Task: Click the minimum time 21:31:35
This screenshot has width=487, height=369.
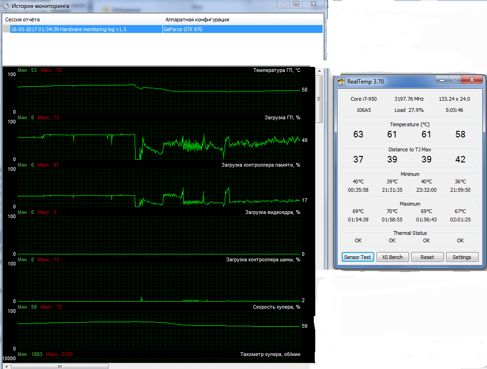Action: [392, 190]
